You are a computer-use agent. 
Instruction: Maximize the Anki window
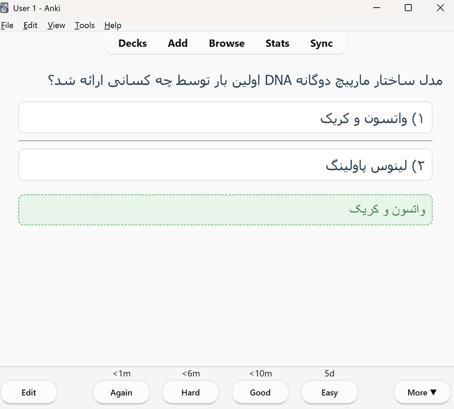408,8
